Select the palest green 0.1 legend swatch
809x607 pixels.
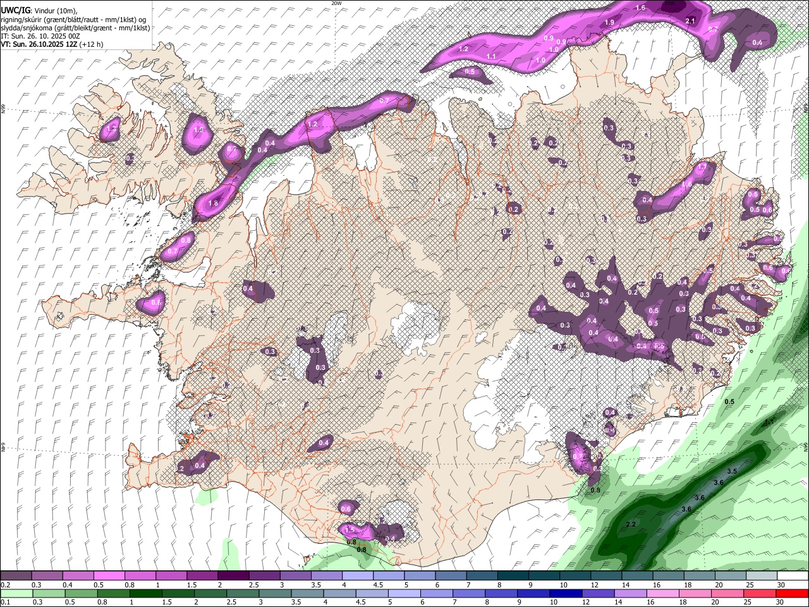[x=16, y=594]
